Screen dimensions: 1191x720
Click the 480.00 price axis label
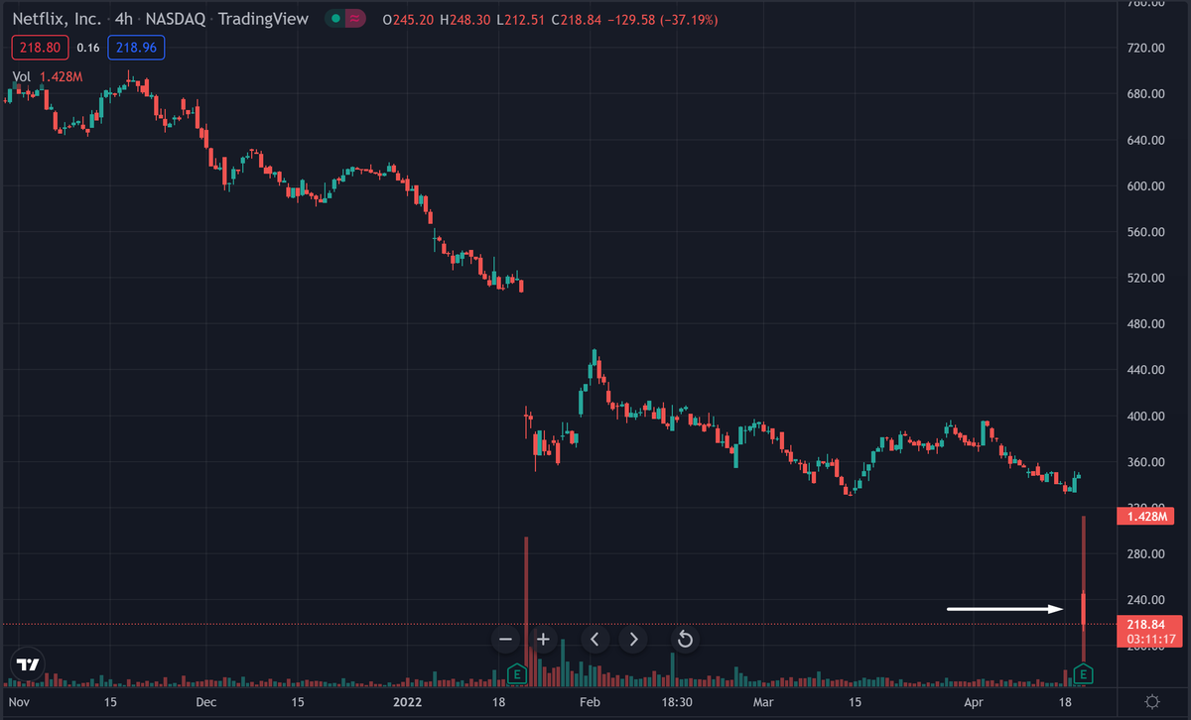coord(1144,324)
